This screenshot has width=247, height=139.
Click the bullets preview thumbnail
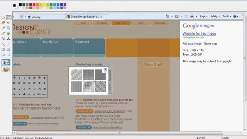click(30, 86)
